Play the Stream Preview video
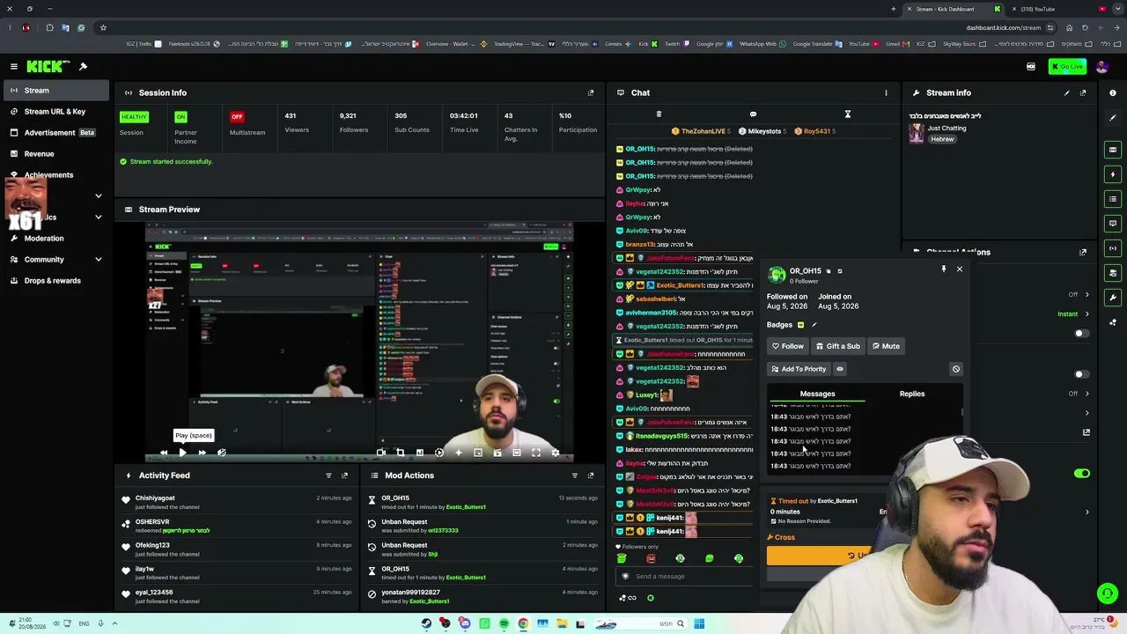 (x=182, y=453)
